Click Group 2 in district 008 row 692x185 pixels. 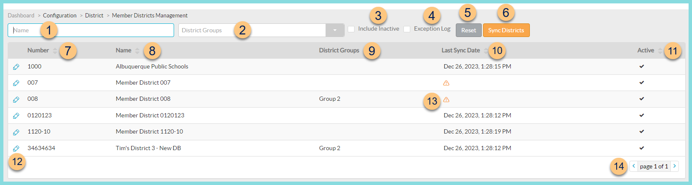coord(330,99)
